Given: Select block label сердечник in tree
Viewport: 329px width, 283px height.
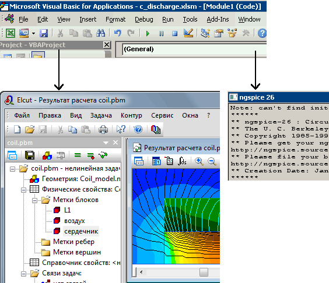Looking at the screenshot, I should [81, 231].
